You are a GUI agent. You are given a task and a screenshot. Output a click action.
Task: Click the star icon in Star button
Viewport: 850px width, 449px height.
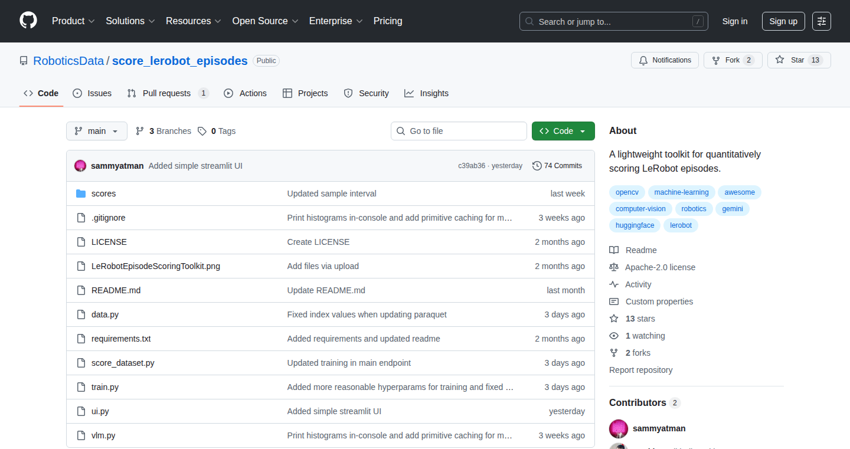coord(780,60)
